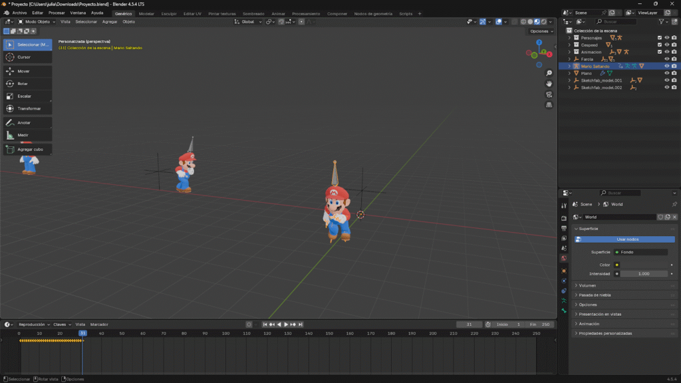Click the magnifier zoom icon in viewport
This screenshot has width=681, height=383.
549,72
